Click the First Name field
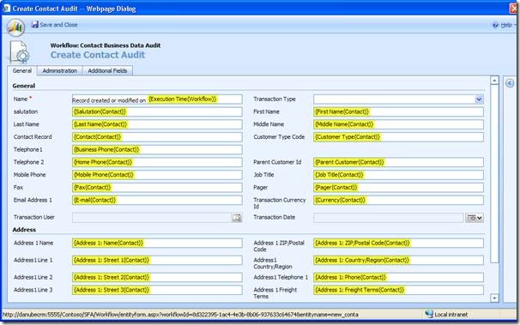The image size is (520, 325). coord(398,112)
